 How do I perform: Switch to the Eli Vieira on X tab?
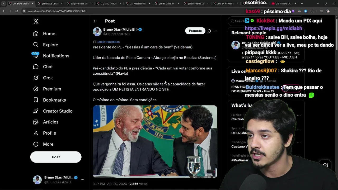167,4
